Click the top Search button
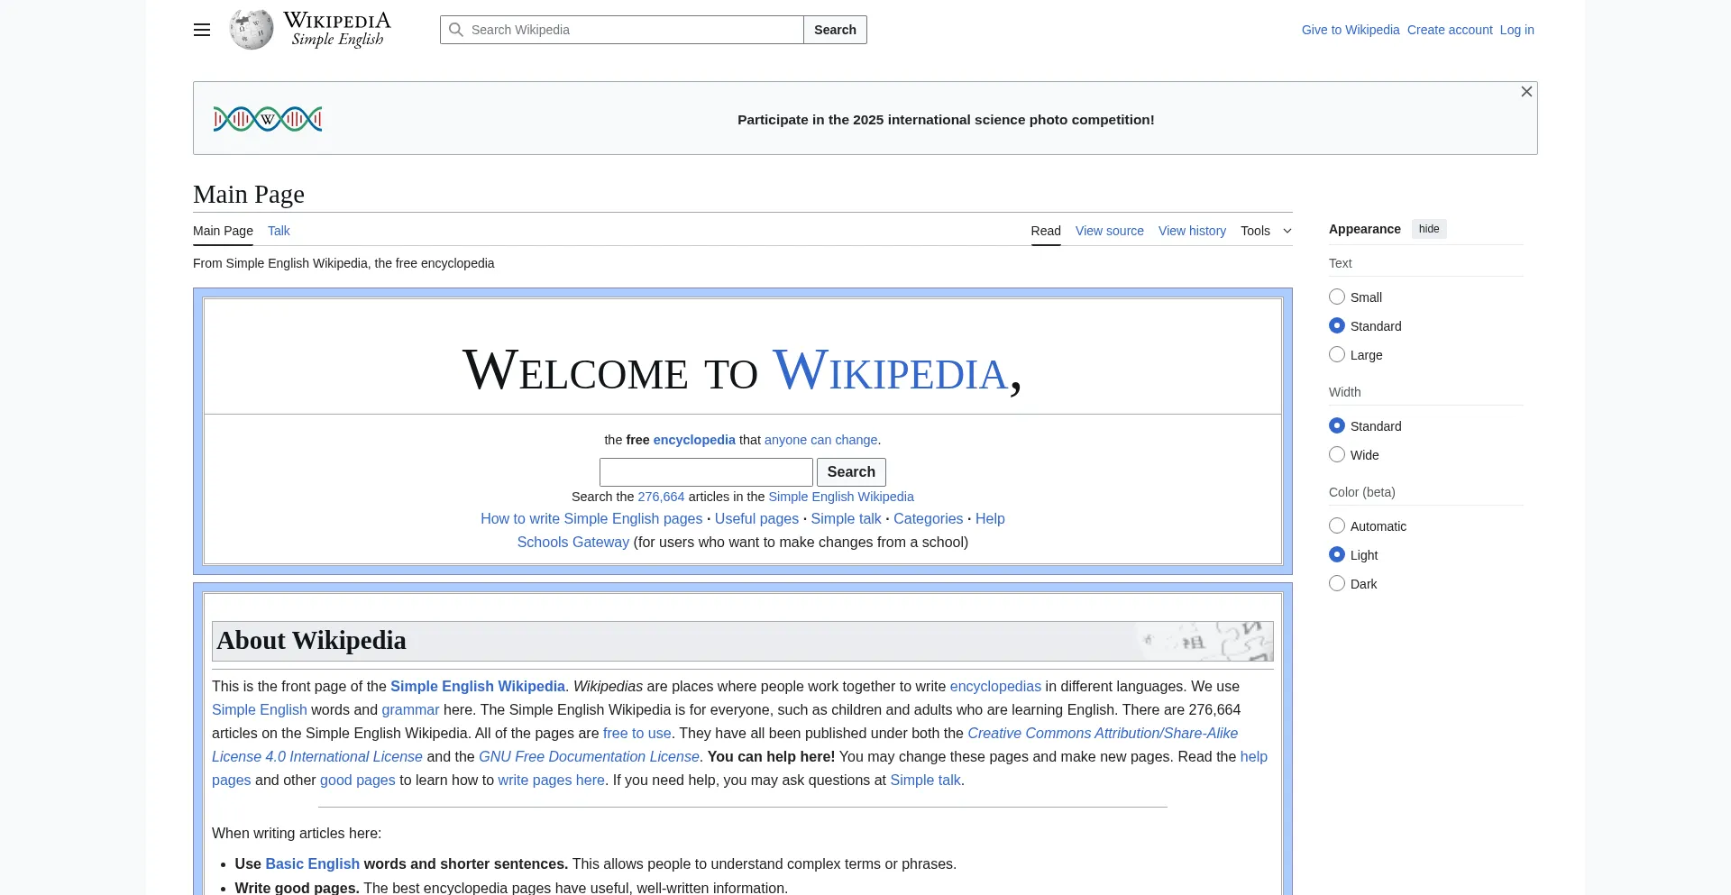Viewport: 1731px width, 895px height. click(x=835, y=30)
